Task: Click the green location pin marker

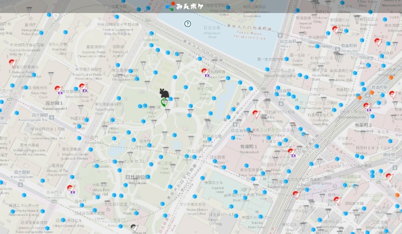Action: 164,102
